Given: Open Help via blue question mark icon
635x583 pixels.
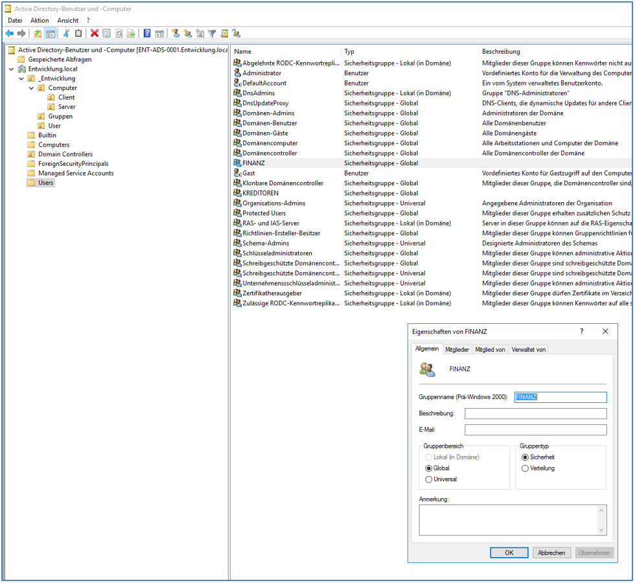Looking at the screenshot, I should click(x=147, y=34).
